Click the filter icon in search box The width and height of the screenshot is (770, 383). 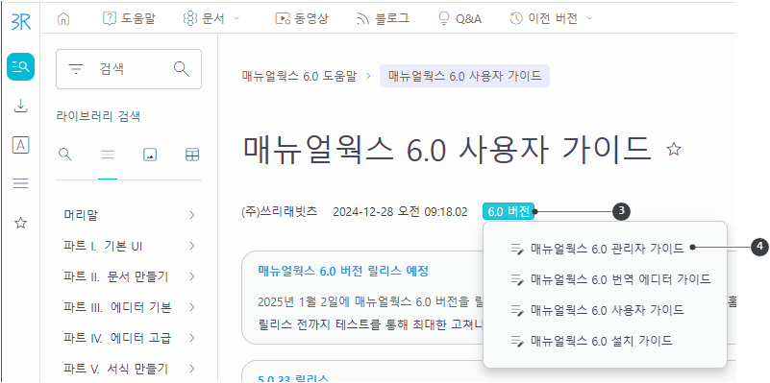76,69
